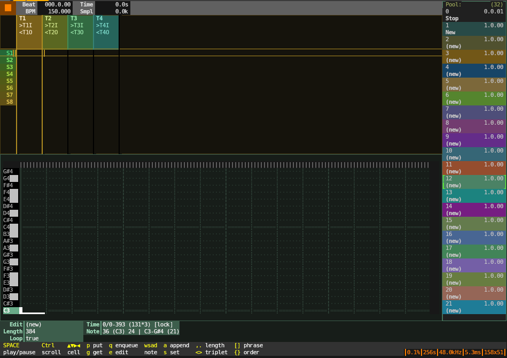Click the D3 piano key

click(11, 296)
